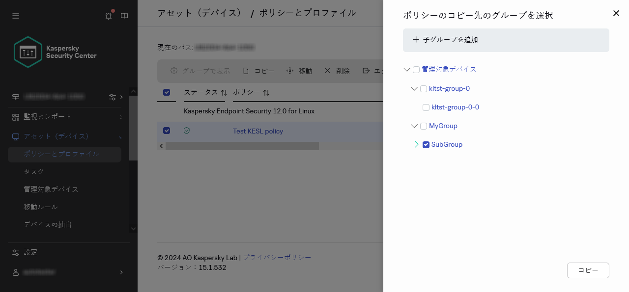629x292 pixels.
Task: Open the プライバシーポリシー link
Action: point(277,257)
